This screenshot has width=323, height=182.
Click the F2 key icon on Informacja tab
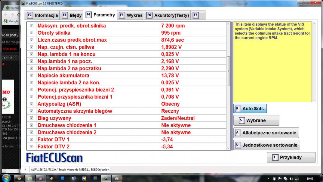[30, 15]
